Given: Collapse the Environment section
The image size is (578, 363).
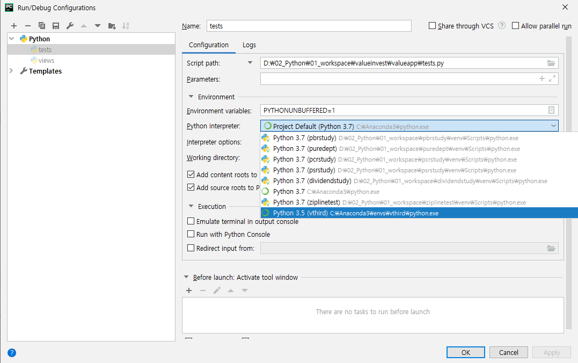Looking at the screenshot, I should tap(191, 97).
